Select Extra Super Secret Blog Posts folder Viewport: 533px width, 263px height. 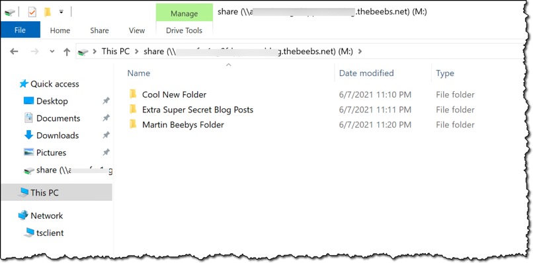(198, 110)
